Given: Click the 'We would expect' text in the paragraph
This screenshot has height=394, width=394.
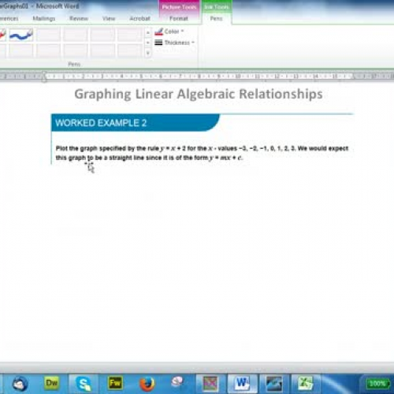Looking at the screenshot, I should point(323,148).
